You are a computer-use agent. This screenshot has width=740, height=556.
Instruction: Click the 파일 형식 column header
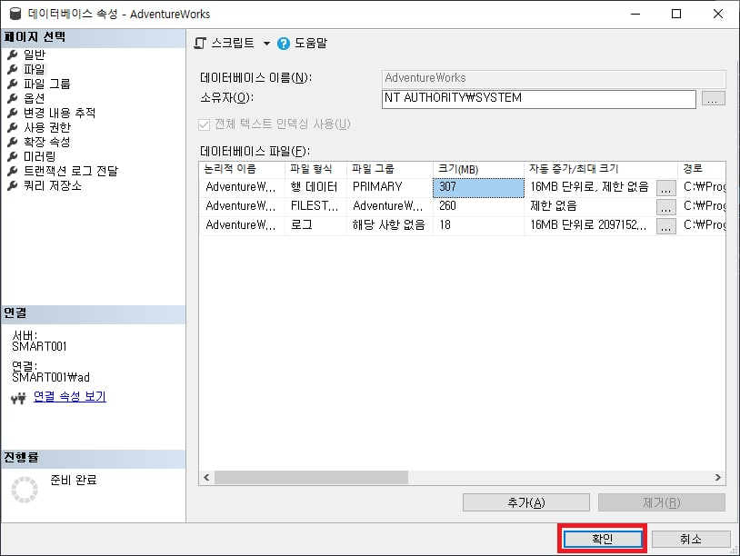pyautogui.click(x=315, y=169)
